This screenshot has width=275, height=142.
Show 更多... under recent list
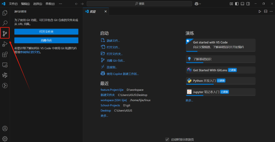point(104,116)
